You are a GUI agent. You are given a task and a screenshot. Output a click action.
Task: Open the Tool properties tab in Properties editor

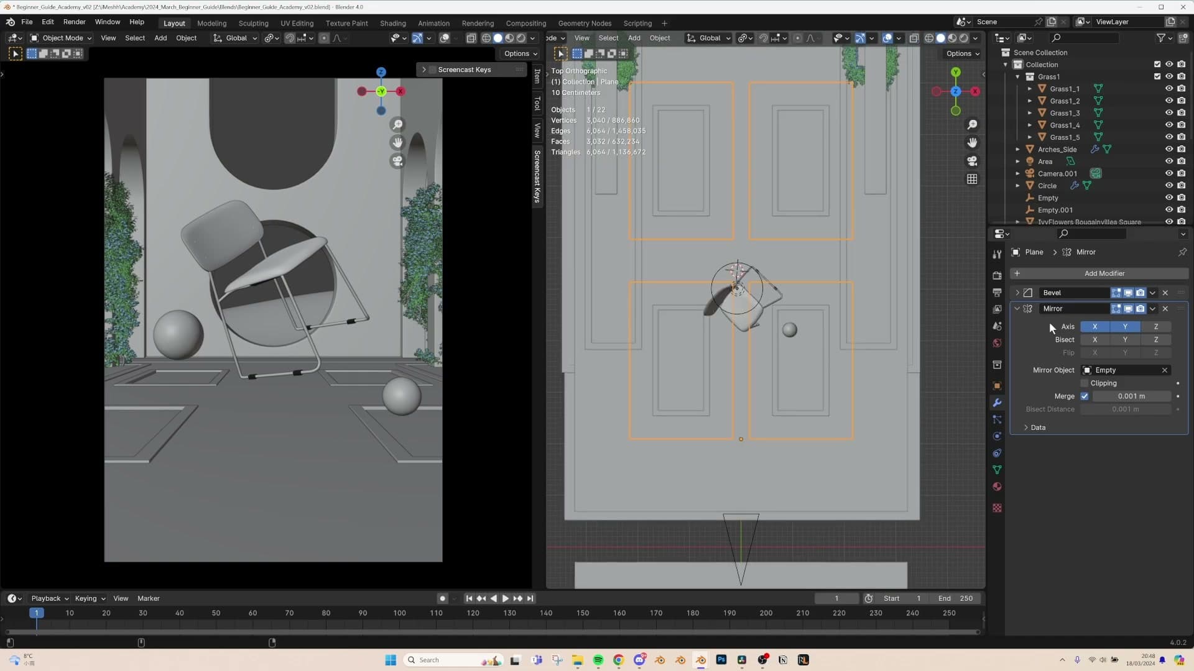[x=997, y=254]
